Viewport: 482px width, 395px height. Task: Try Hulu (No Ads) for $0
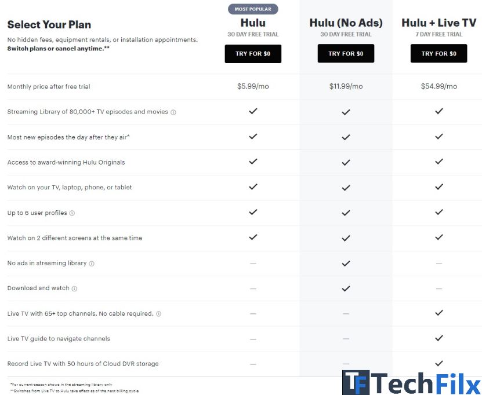[346, 53]
